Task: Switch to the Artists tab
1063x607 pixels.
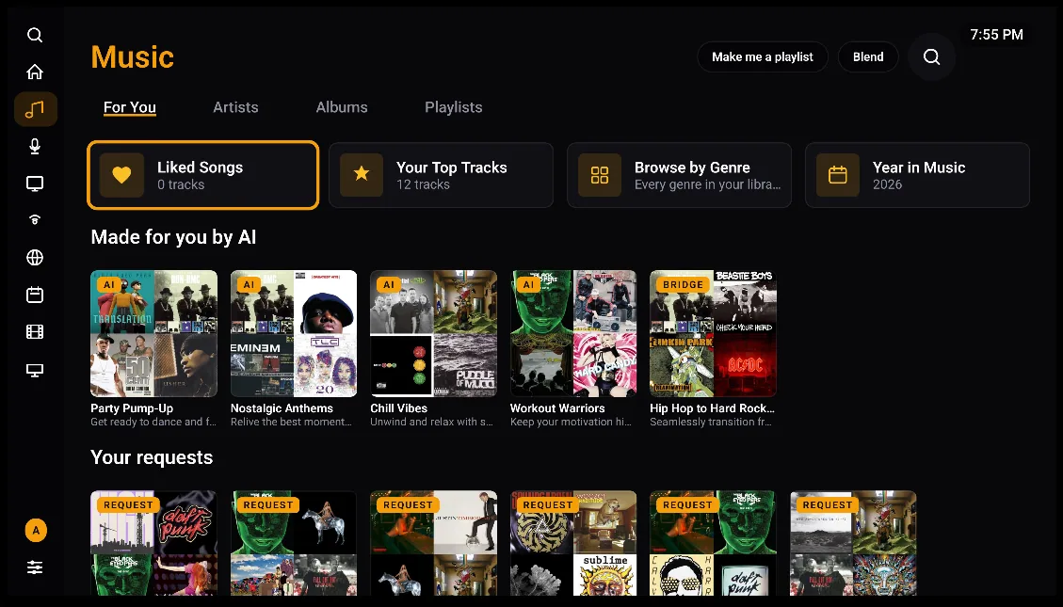Action: (x=235, y=107)
